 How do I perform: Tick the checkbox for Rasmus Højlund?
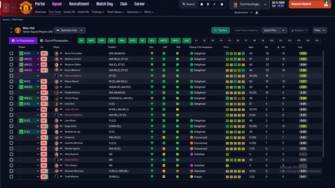[x=11, y=76]
